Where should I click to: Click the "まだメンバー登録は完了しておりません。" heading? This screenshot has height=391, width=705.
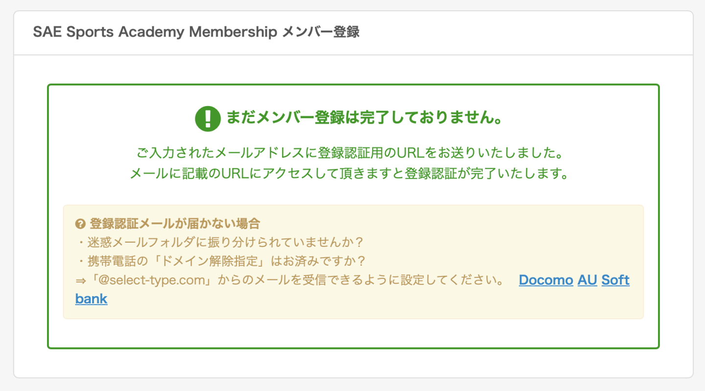(364, 119)
